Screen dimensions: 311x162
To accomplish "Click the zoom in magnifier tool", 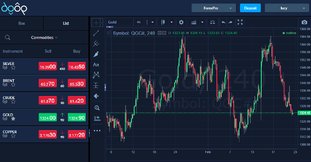I will tap(97, 108).
